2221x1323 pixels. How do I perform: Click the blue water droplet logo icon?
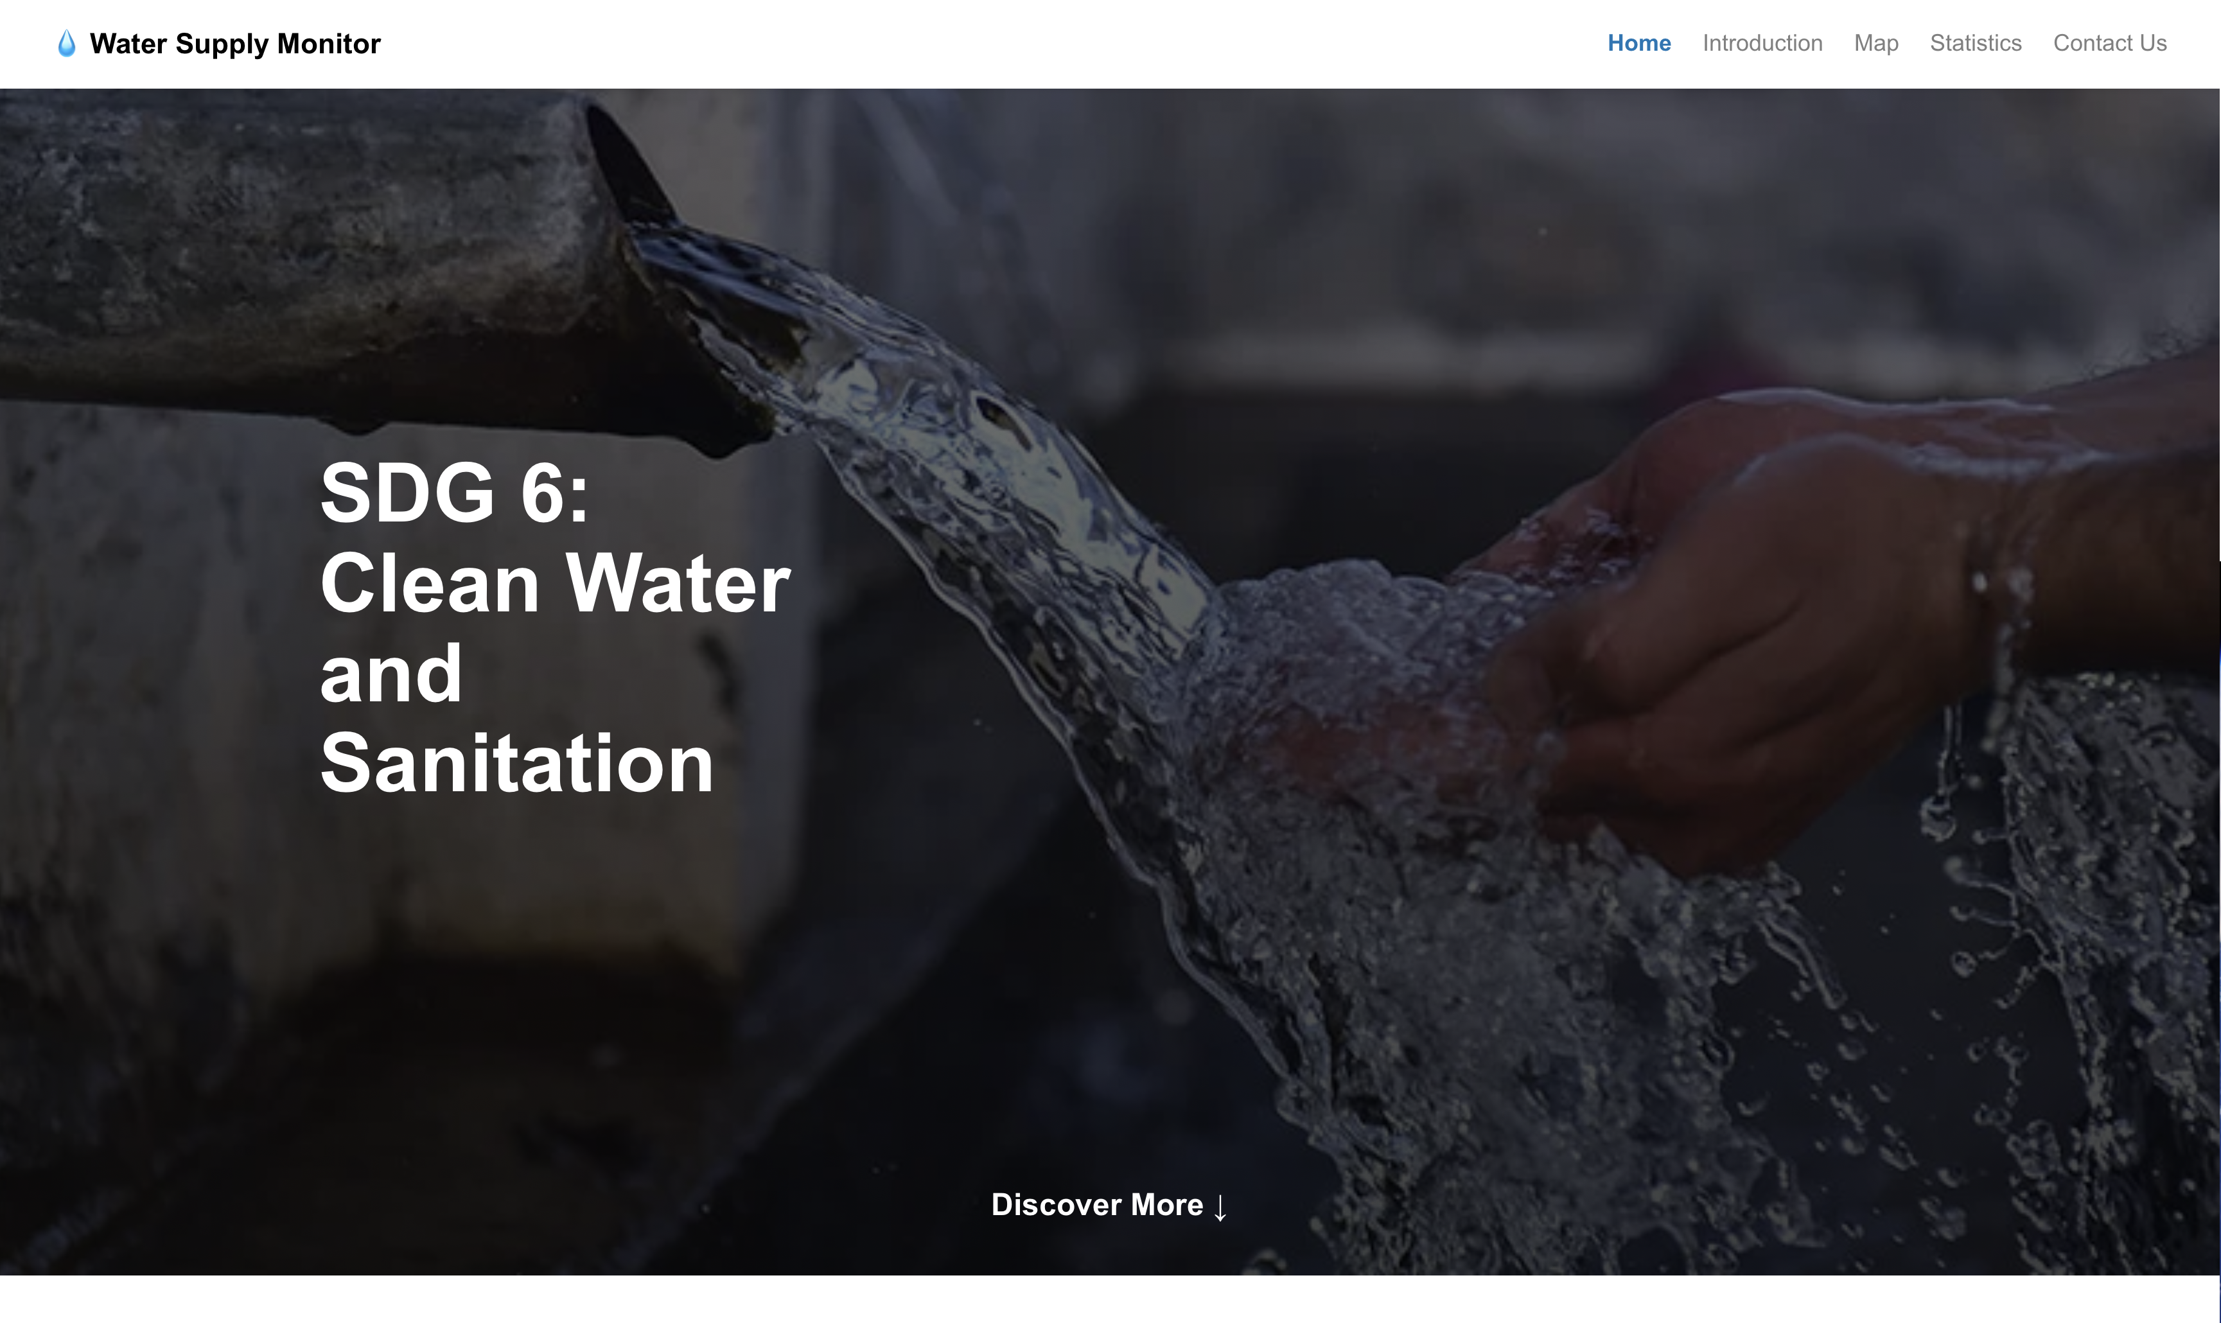[x=67, y=44]
